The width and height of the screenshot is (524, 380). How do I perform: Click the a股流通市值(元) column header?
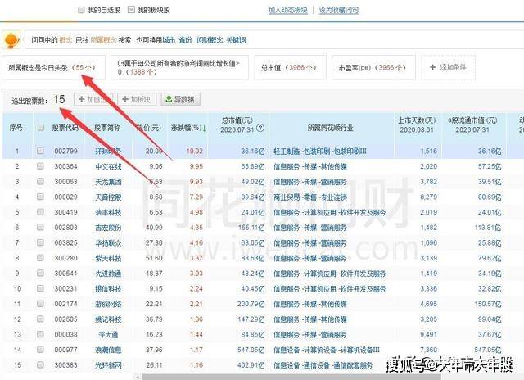point(472,120)
